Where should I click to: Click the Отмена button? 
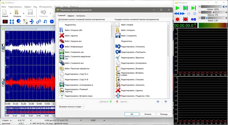pyautogui.click(x=148, y=114)
